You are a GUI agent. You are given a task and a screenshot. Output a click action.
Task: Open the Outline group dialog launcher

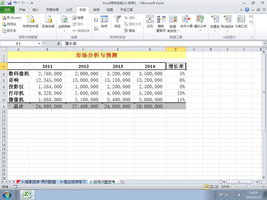(252, 37)
